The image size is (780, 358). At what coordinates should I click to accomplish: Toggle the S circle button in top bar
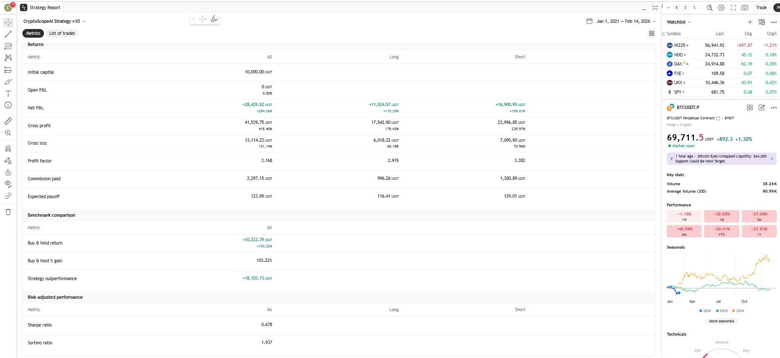pos(694,7)
